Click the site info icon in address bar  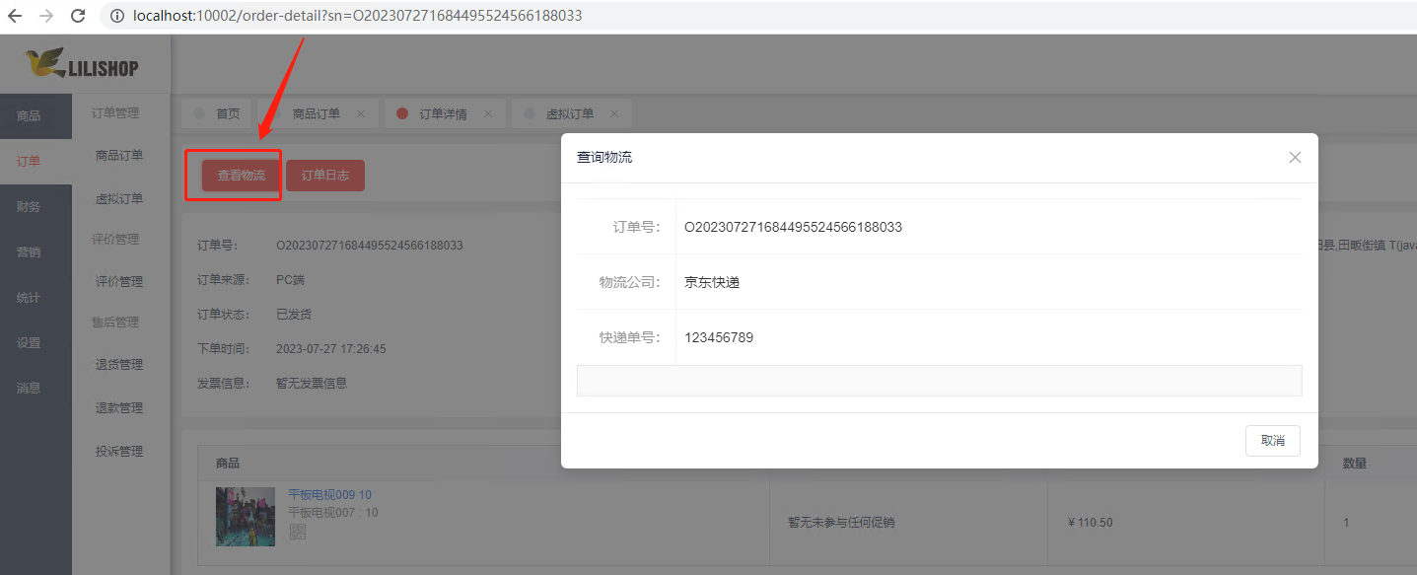coord(117,16)
